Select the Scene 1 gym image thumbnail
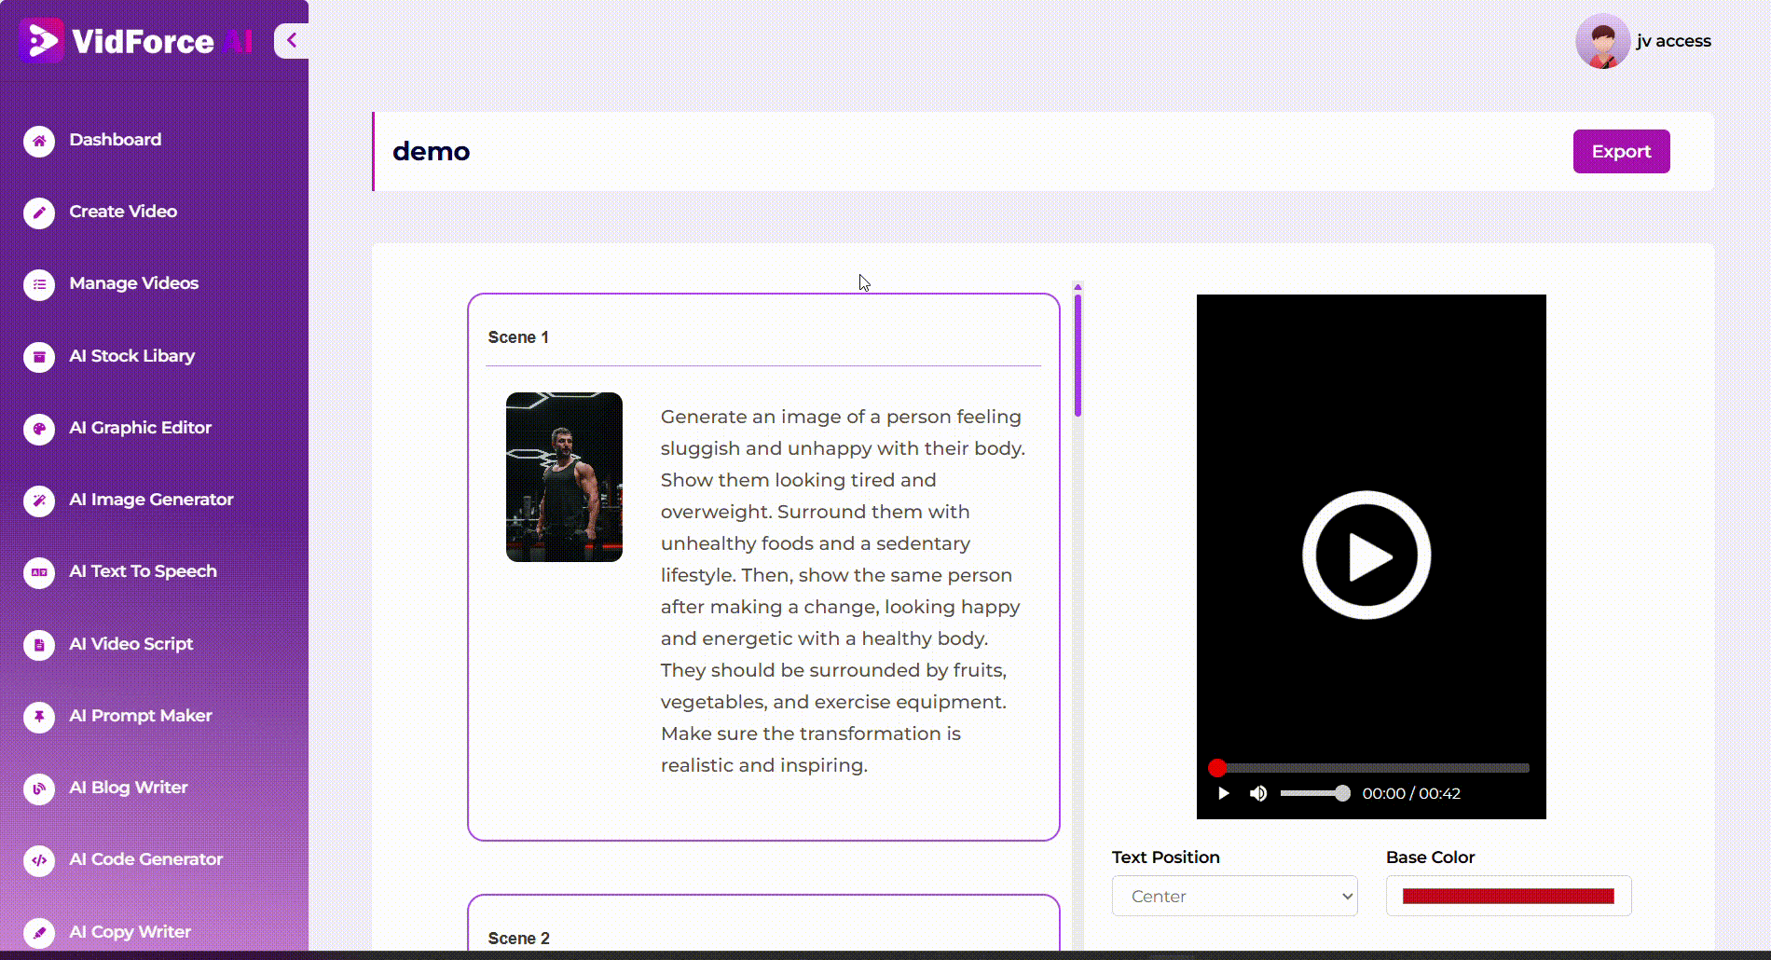 coord(564,477)
